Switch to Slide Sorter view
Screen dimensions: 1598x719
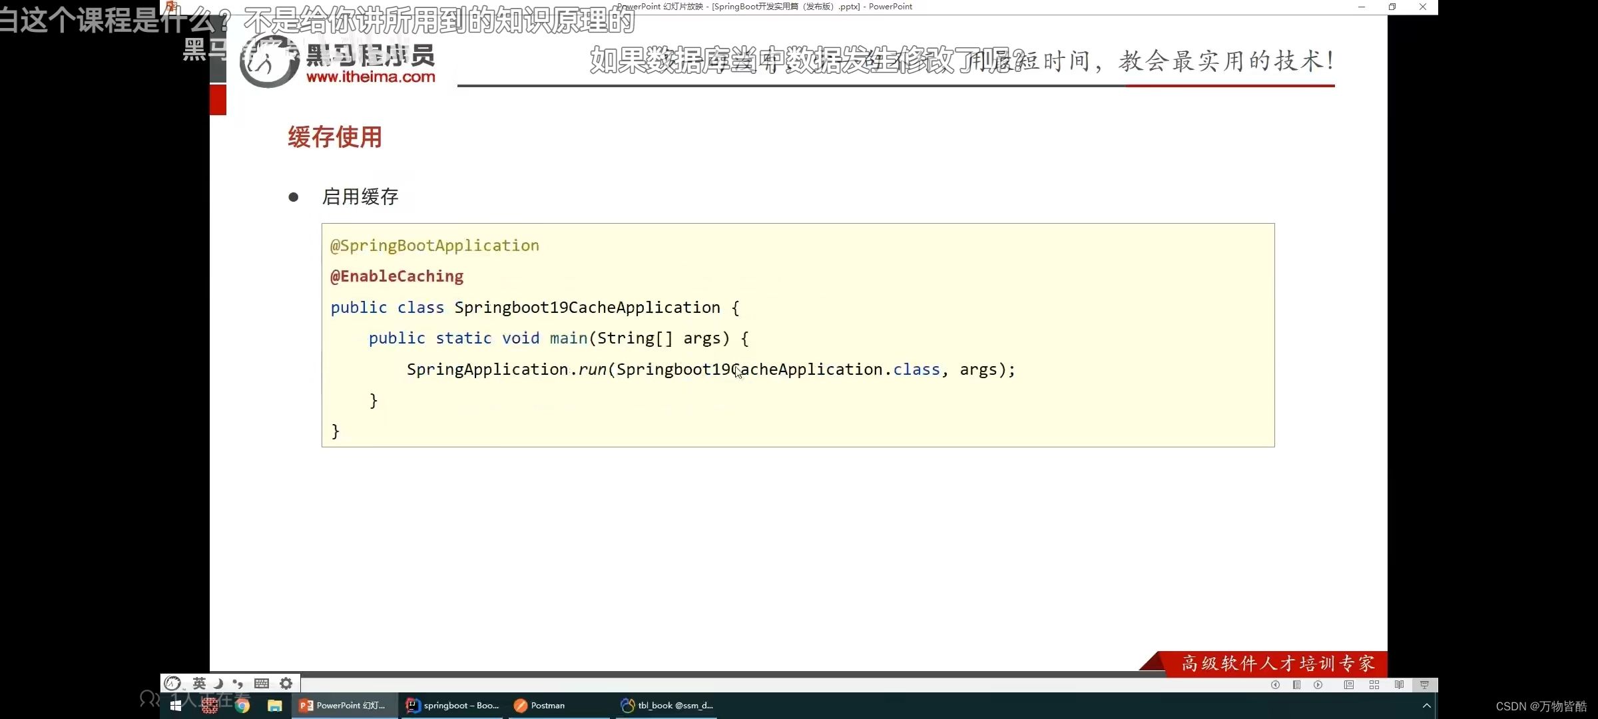click(1374, 685)
